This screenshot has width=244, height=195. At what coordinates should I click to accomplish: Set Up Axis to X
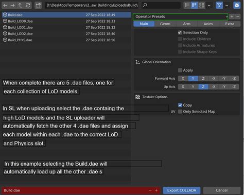[x=183, y=86]
